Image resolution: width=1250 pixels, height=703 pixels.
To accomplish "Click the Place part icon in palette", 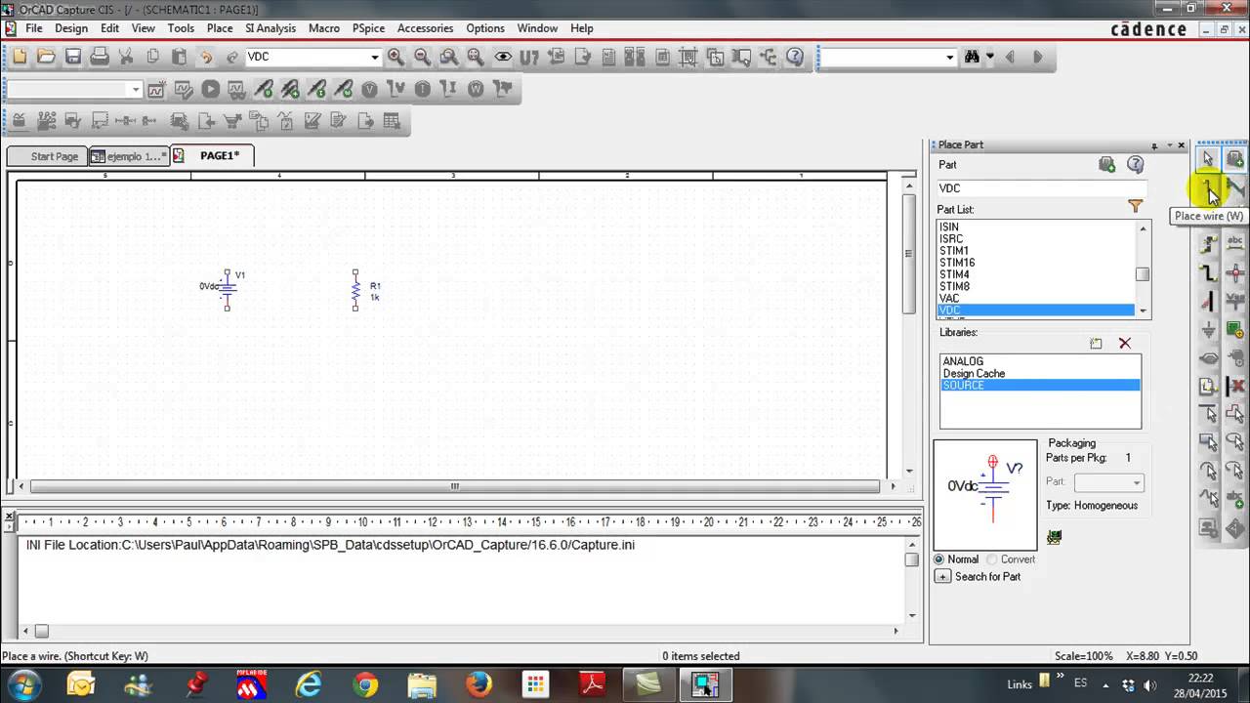I will pos(1234,158).
